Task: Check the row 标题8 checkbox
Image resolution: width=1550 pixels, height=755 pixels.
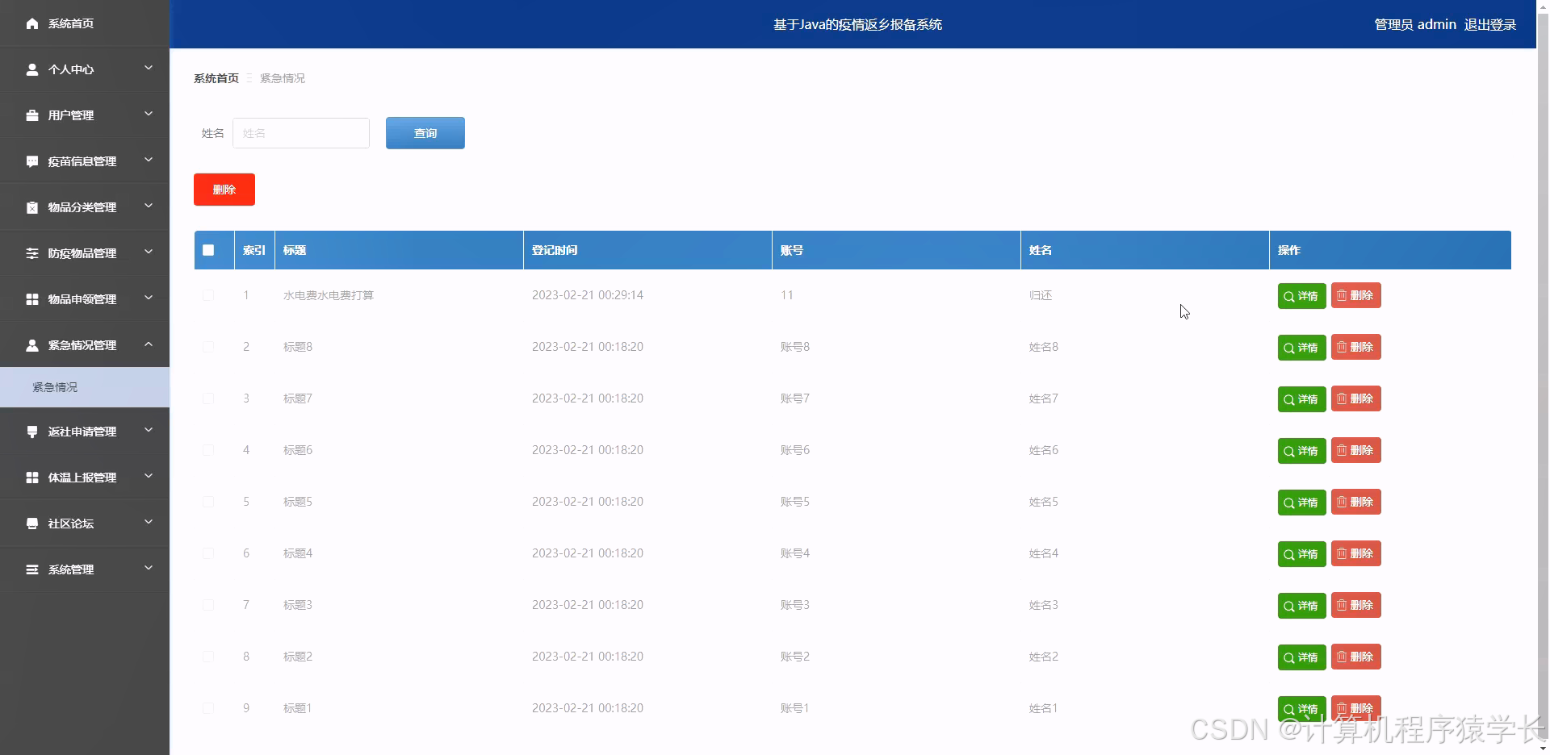Action: pos(208,347)
